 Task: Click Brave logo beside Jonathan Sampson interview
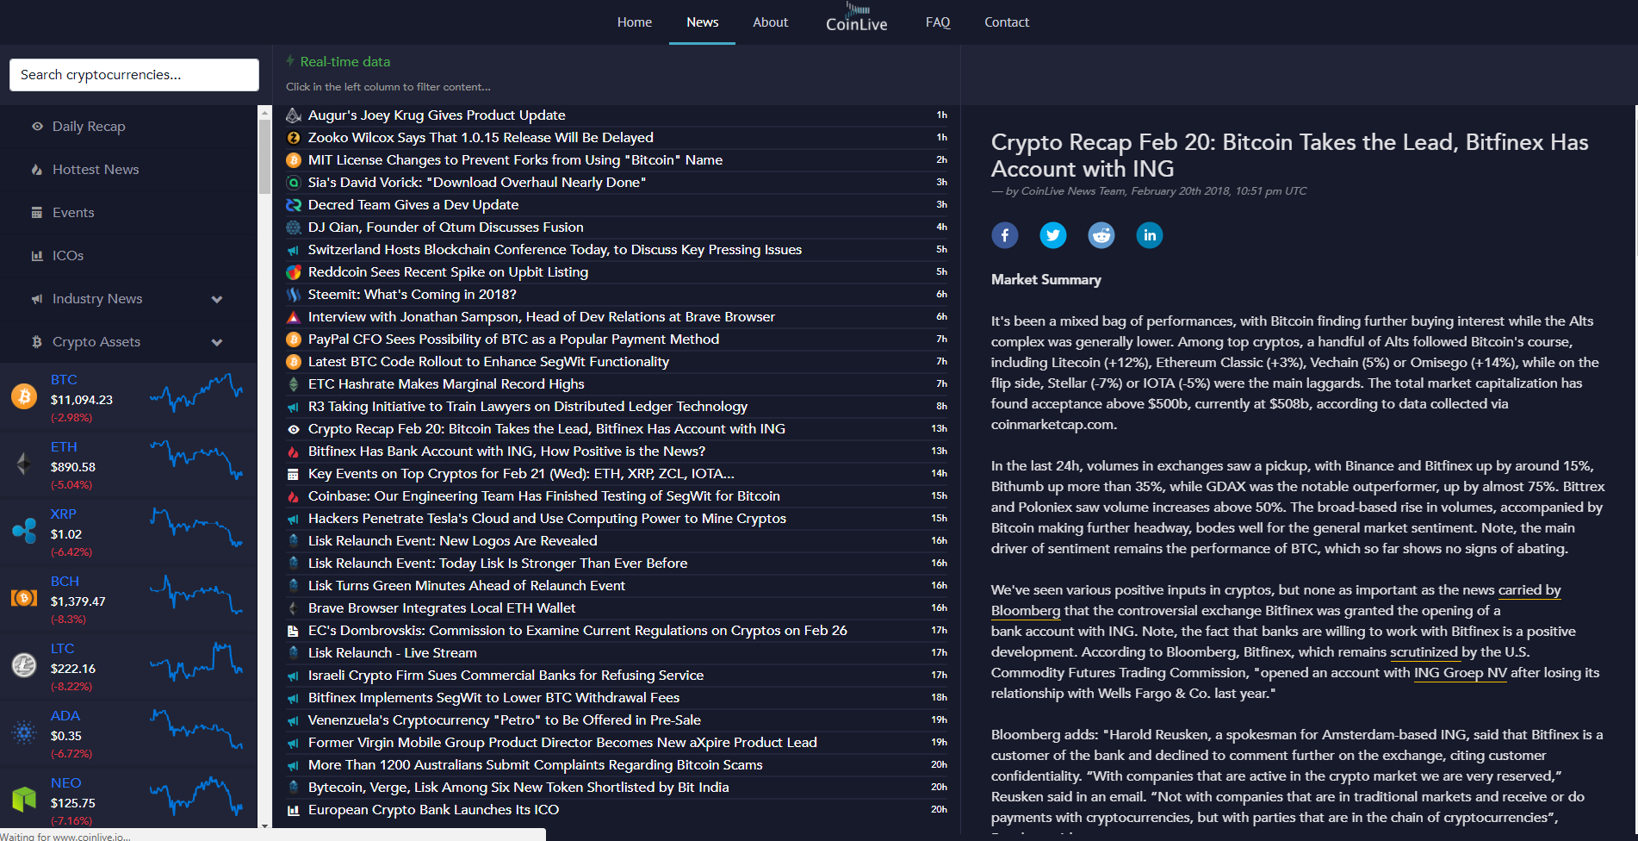pos(294,317)
